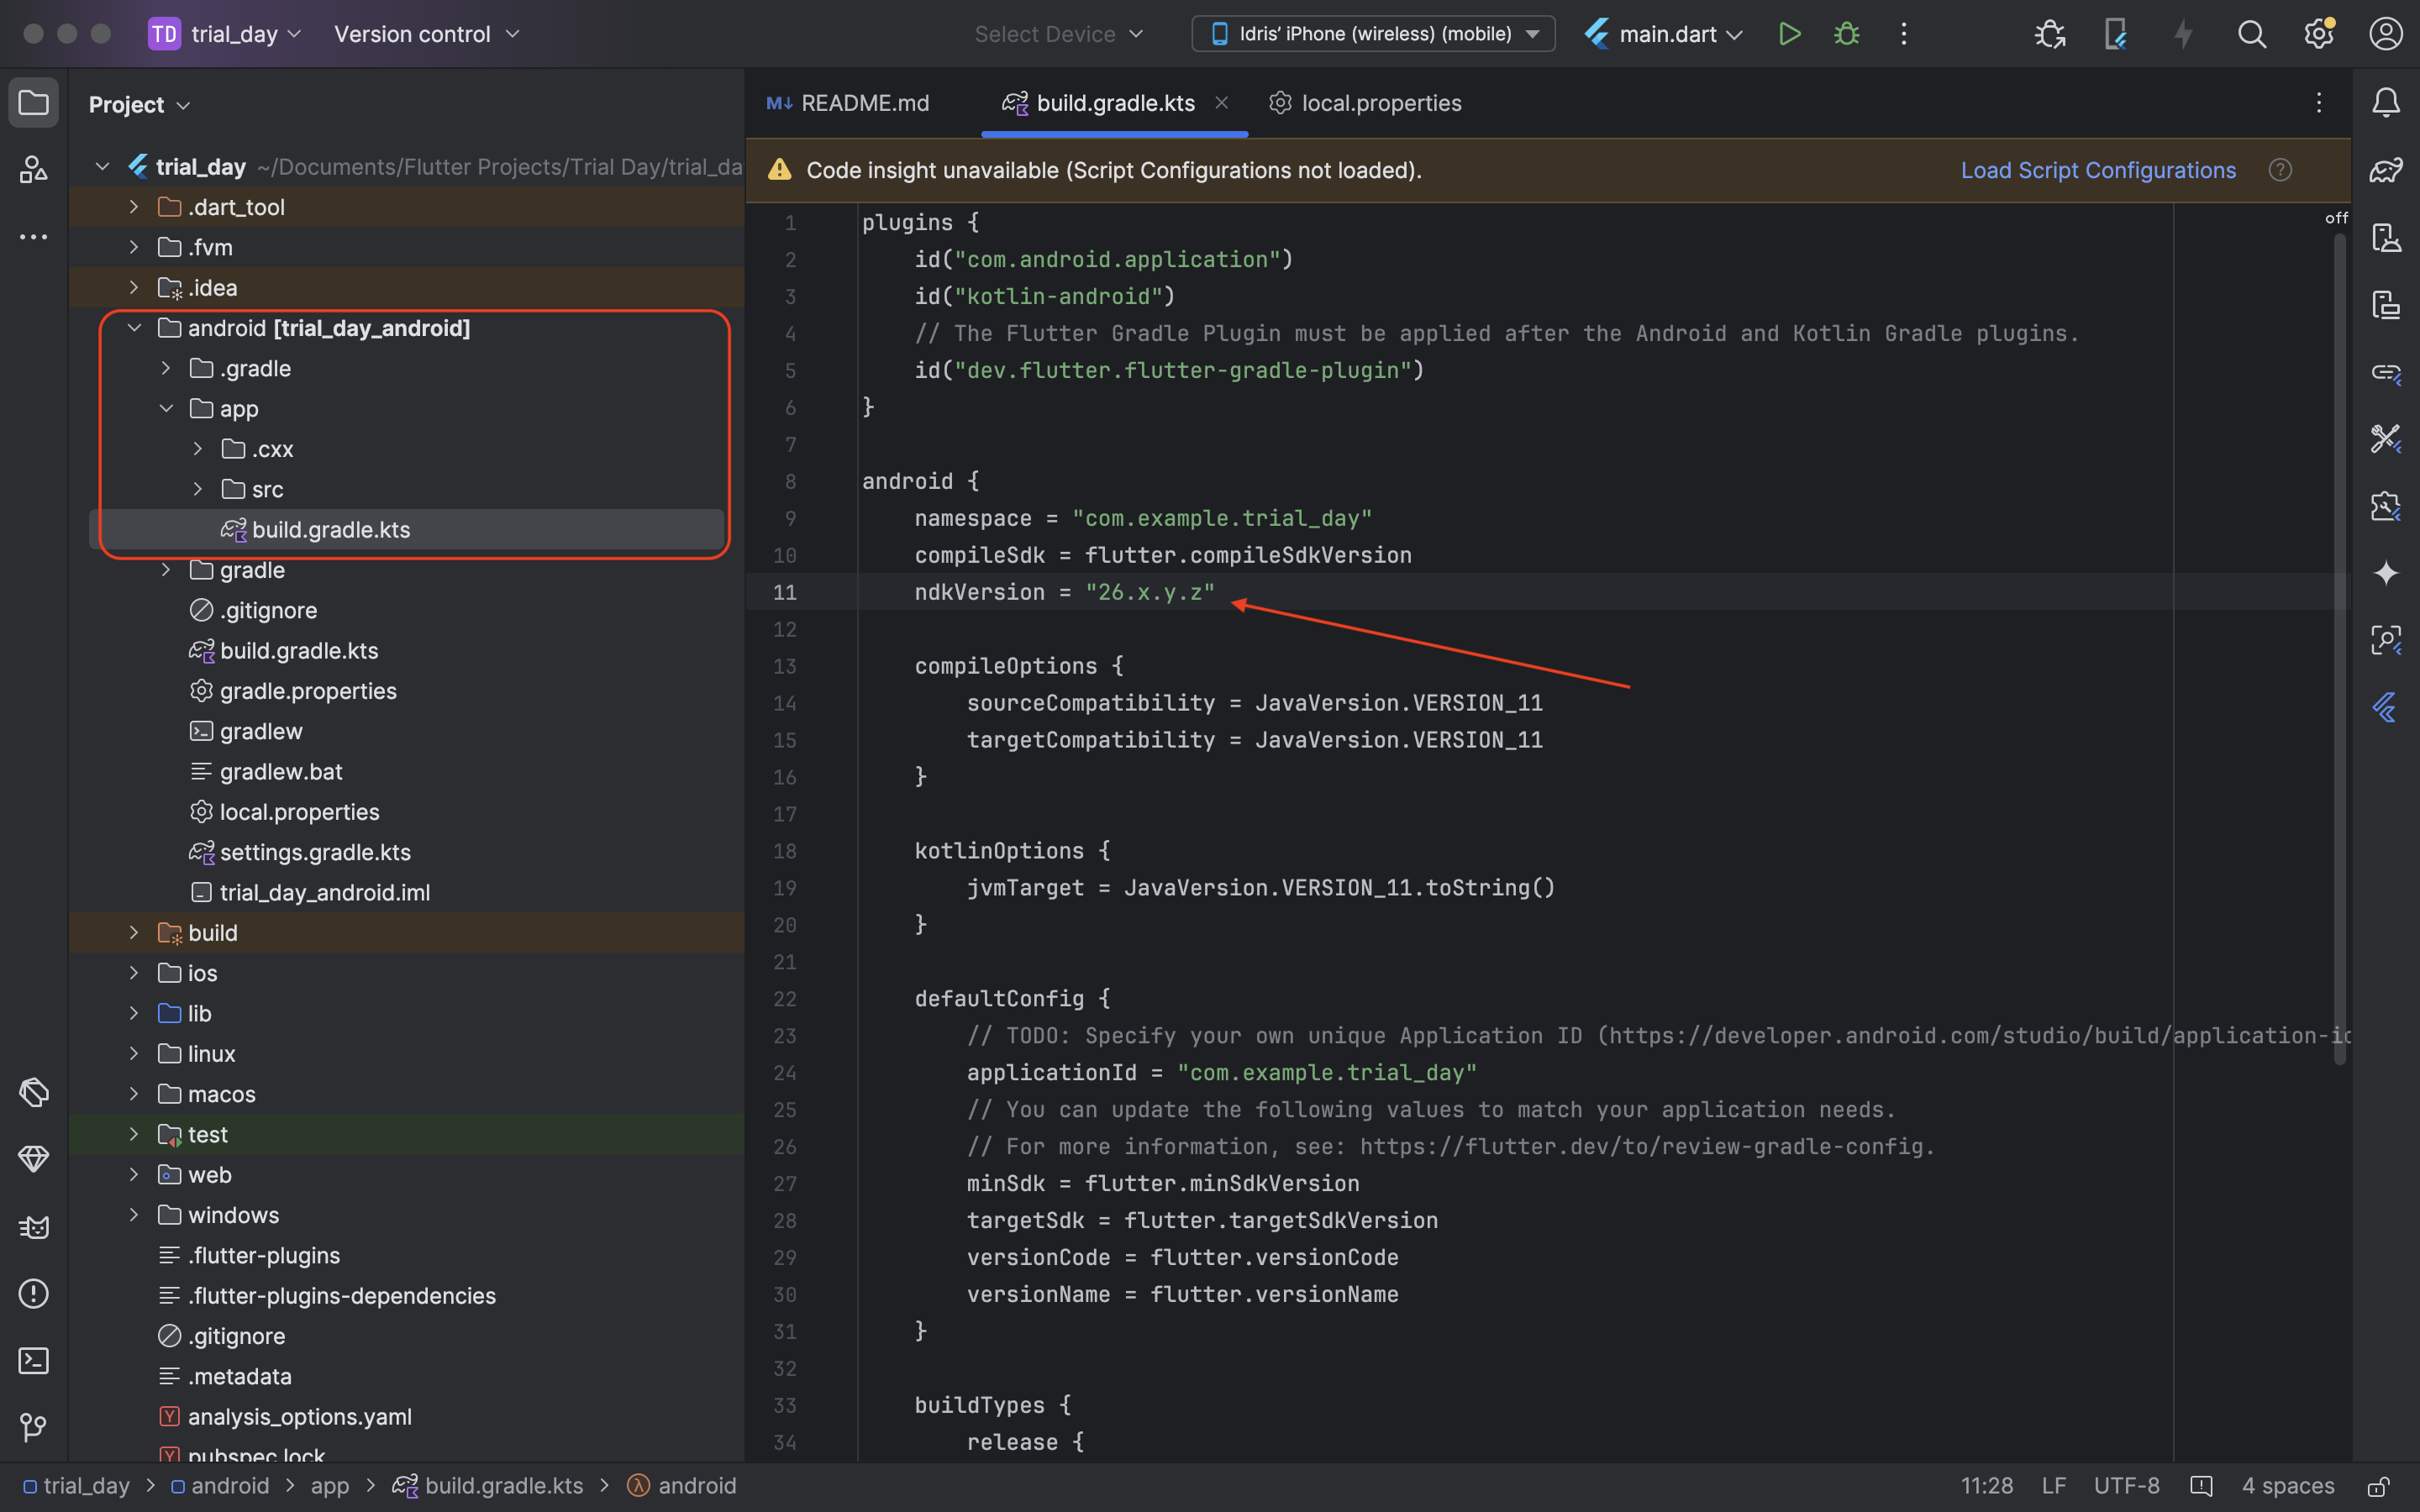Open the Flutter tool window in right sidebar

point(2386,708)
